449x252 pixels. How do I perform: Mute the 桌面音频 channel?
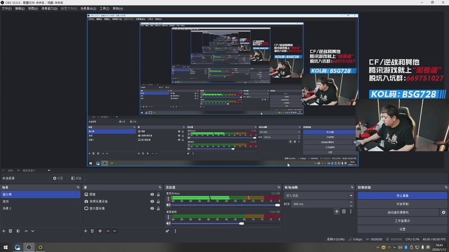click(168, 223)
